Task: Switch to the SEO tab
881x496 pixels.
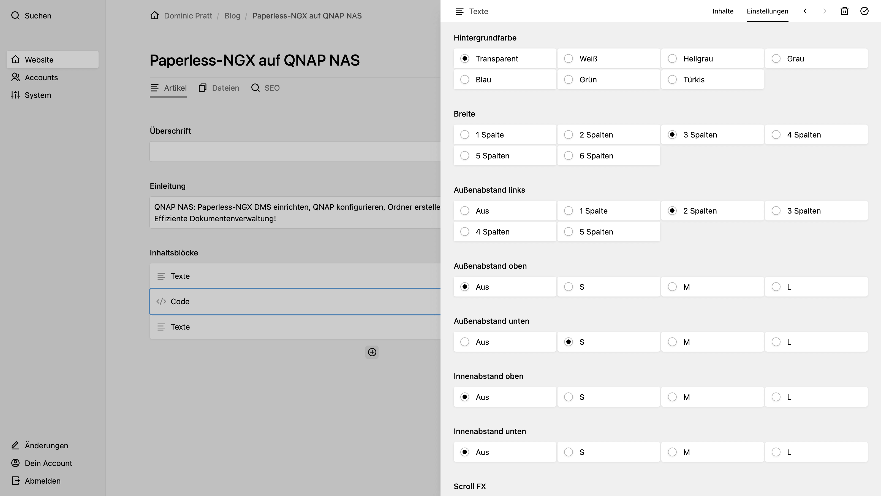Action: click(265, 88)
